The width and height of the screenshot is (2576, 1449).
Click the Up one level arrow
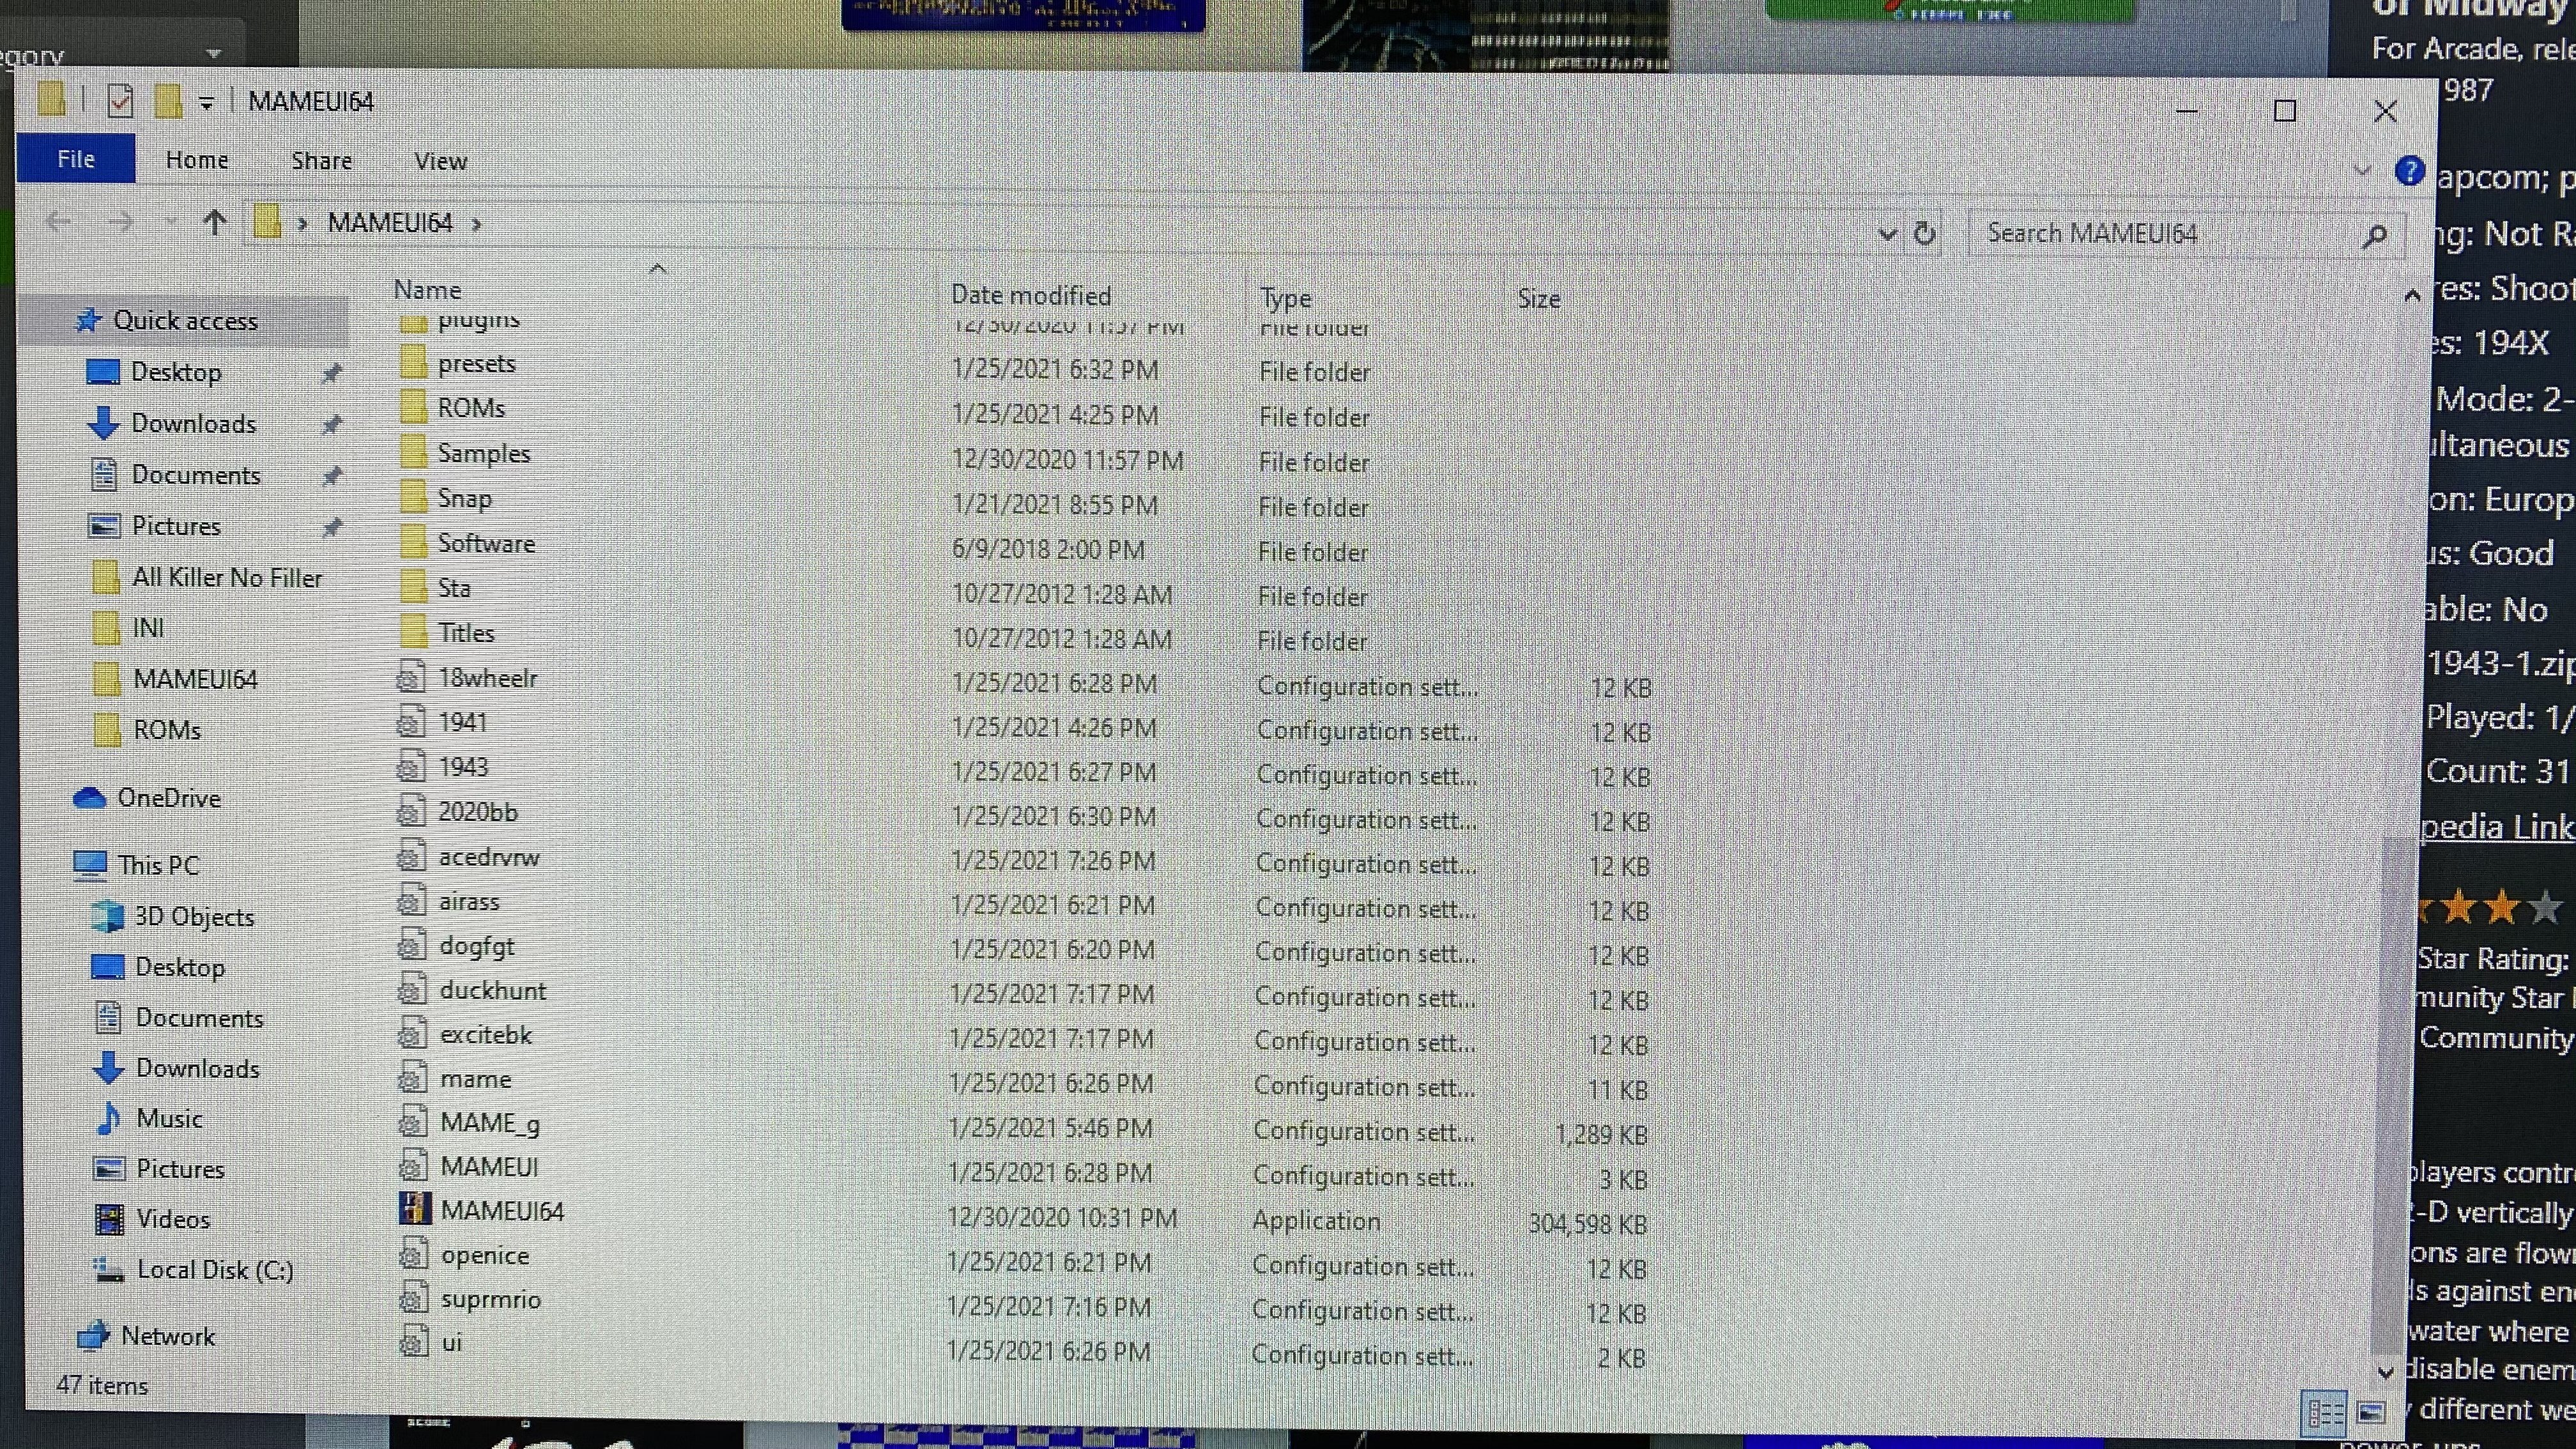(x=214, y=222)
